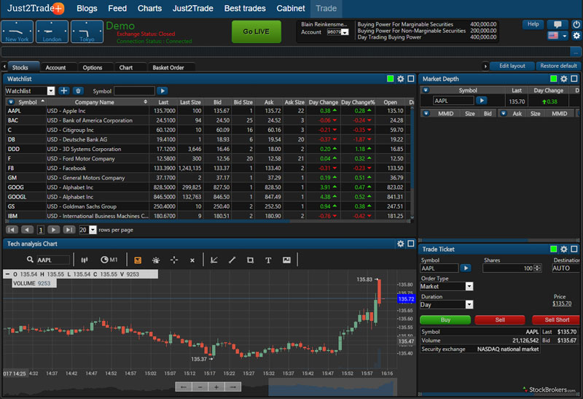Clear chart drawings with X icon
This screenshot has width=583, height=399.
[x=192, y=260]
